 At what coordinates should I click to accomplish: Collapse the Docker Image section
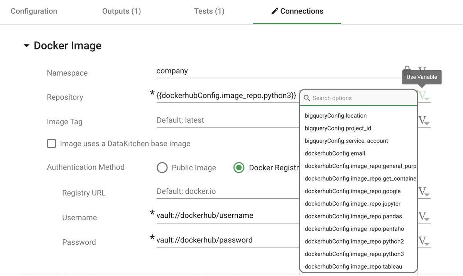click(x=26, y=46)
